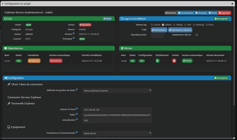Screen dimensions: 237x140
Task: Open the Détails button
Action: click(x=213, y=13)
